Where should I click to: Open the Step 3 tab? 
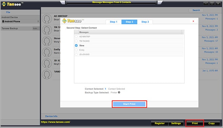(x=145, y=22)
